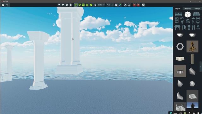Select the chair category icon
The height and width of the screenshot is (114, 202).
click(193, 22)
